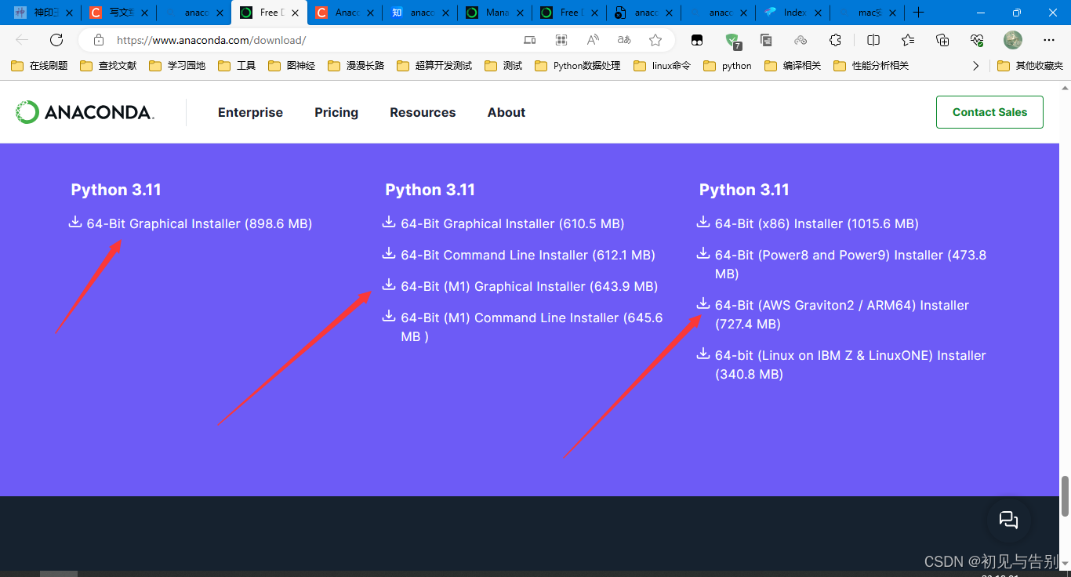Download the AWS Graviton2 / ARM64 Installer

pos(842,314)
